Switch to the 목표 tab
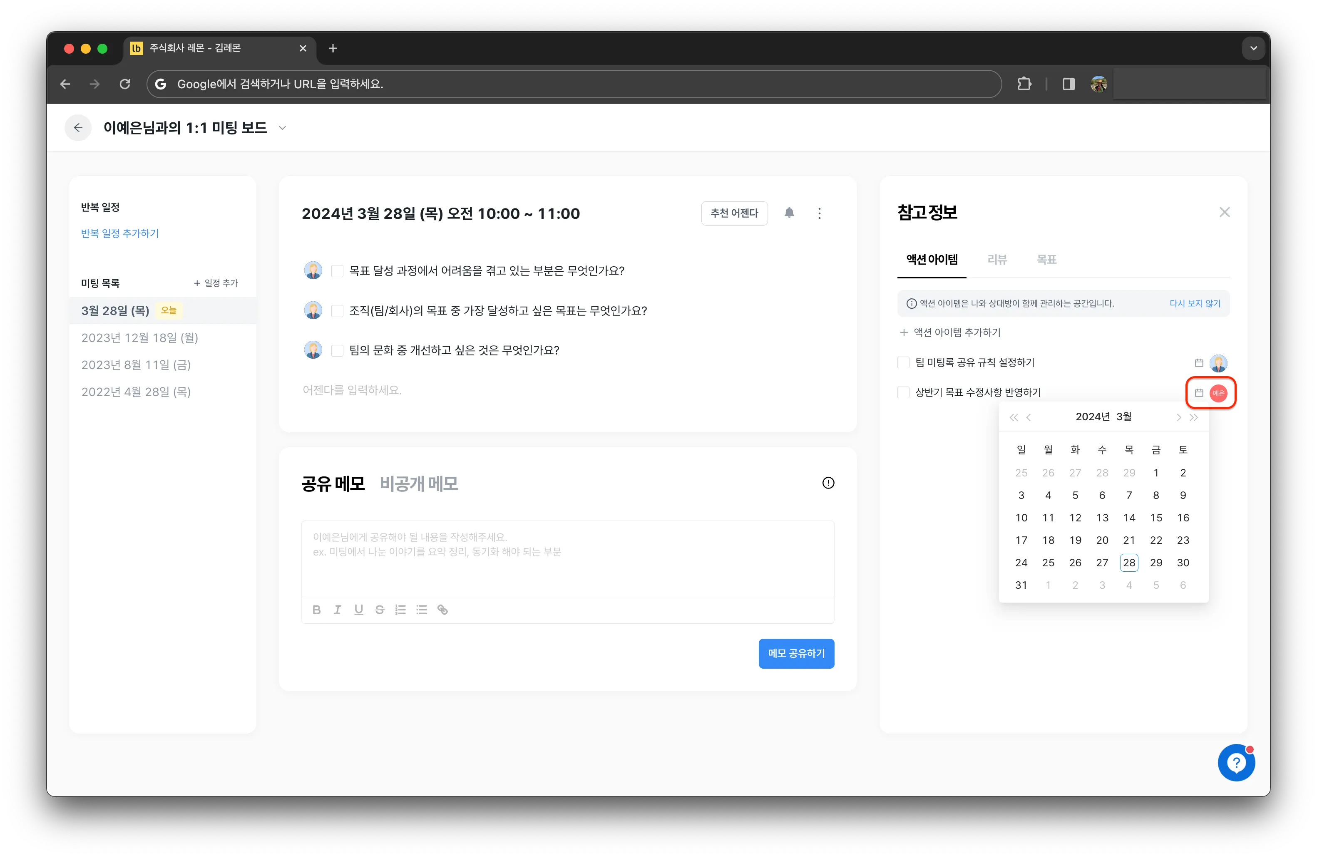Screen dimensions: 1317x858 [1046, 260]
